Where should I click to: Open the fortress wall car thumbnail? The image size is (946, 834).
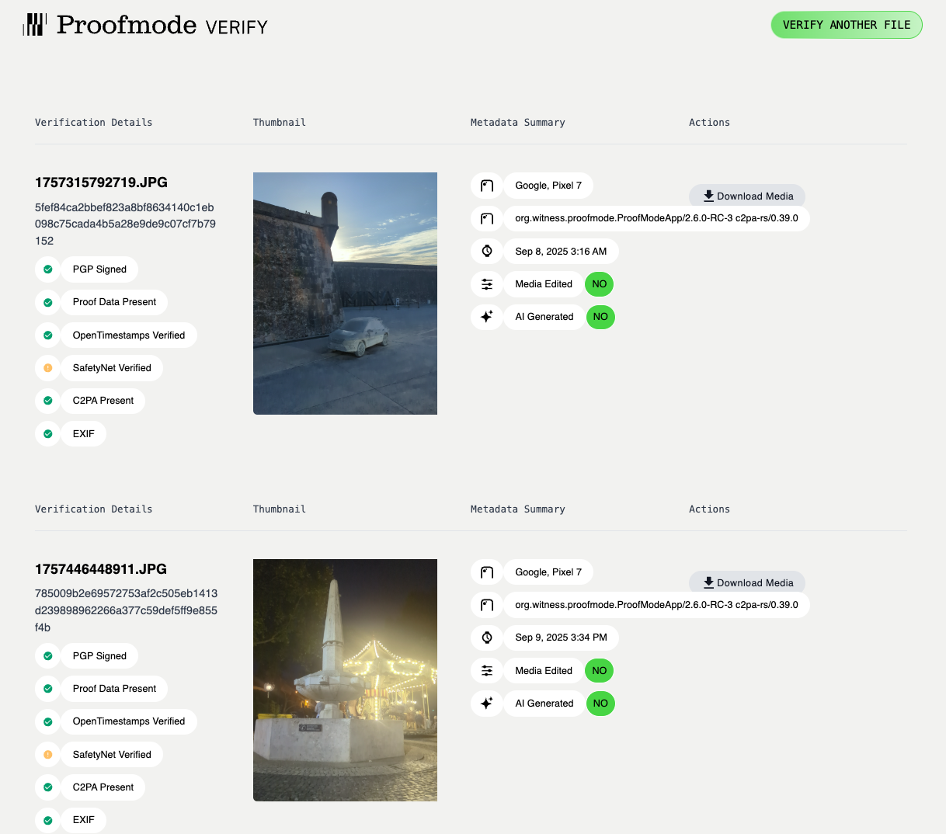point(345,294)
